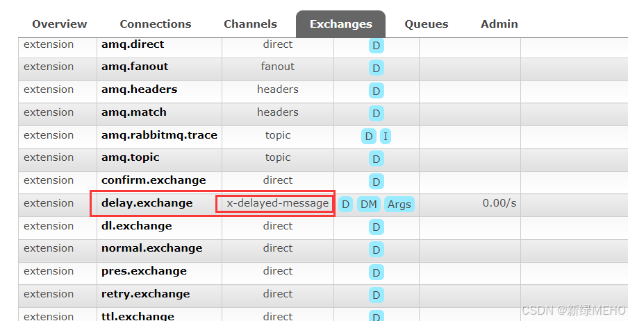Open amq.rabbitmq.trace exchange details
This screenshot has height=321, width=628.
click(x=159, y=135)
